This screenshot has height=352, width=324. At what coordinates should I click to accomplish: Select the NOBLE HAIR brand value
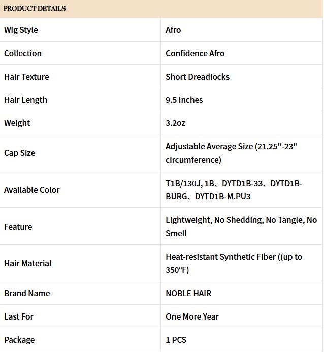point(188,293)
